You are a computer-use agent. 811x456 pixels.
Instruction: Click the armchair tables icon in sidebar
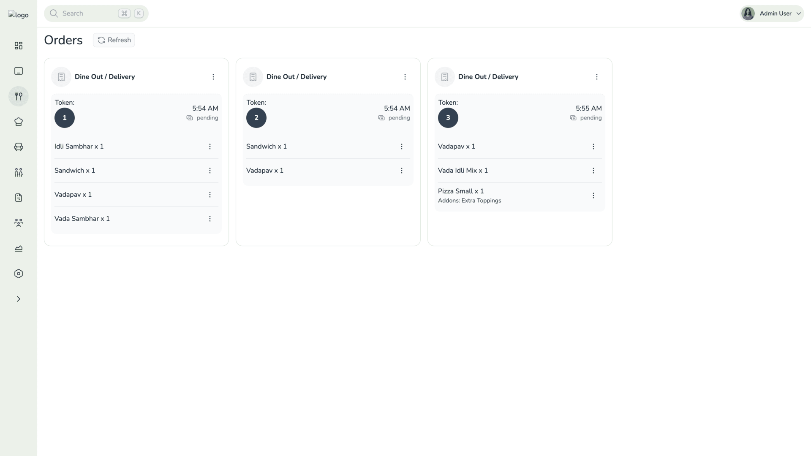pyautogui.click(x=19, y=147)
